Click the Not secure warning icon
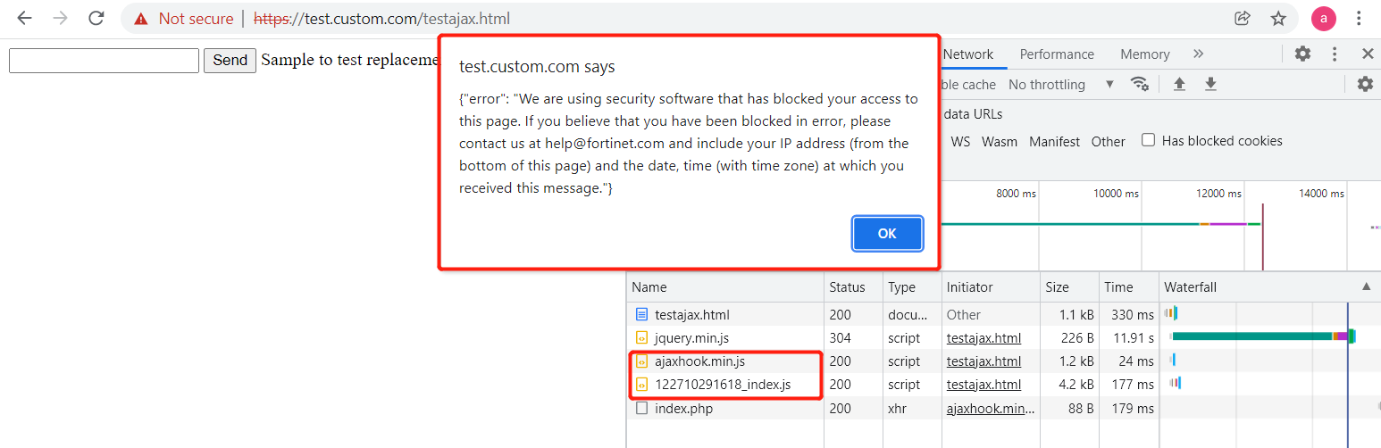This screenshot has width=1381, height=448. point(141,19)
